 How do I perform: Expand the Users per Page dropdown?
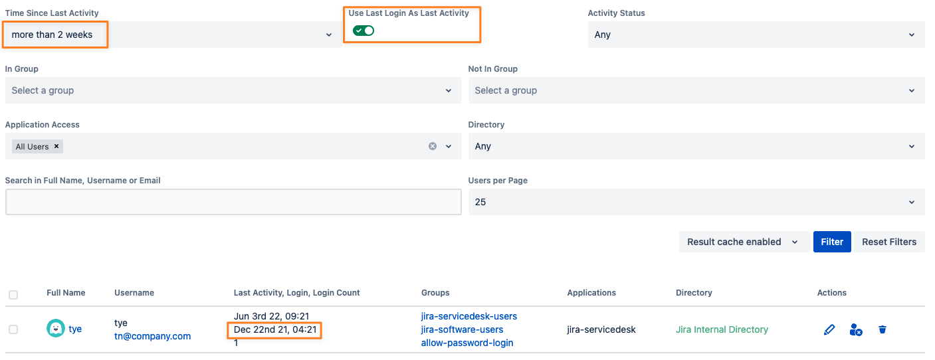(x=696, y=202)
